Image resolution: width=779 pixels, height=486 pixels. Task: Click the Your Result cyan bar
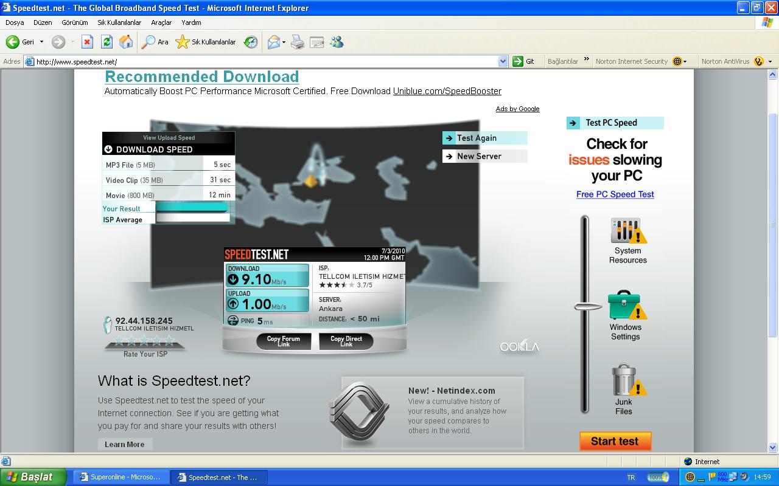tap(192, 207)
